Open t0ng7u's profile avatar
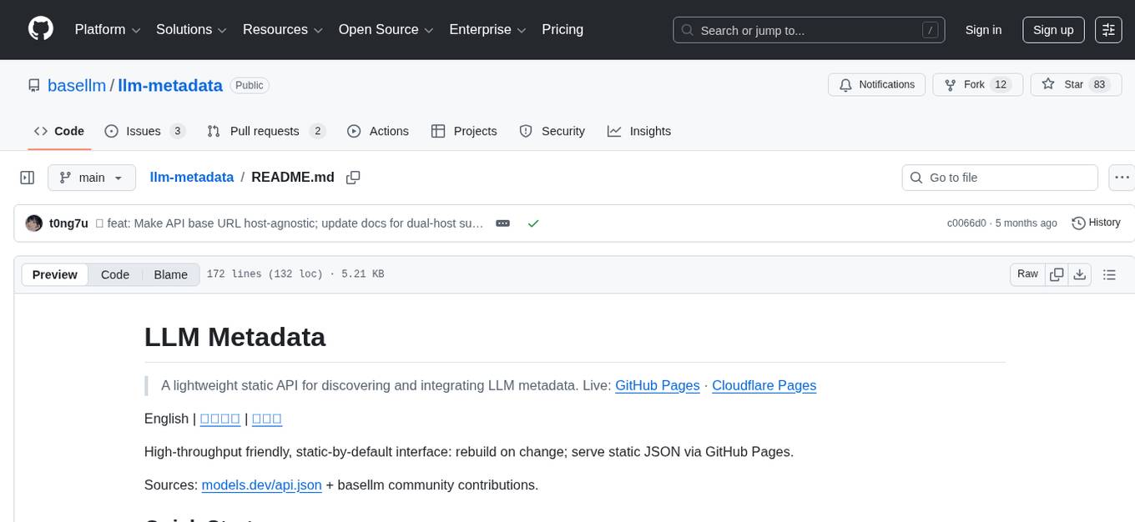 [34, 223]
